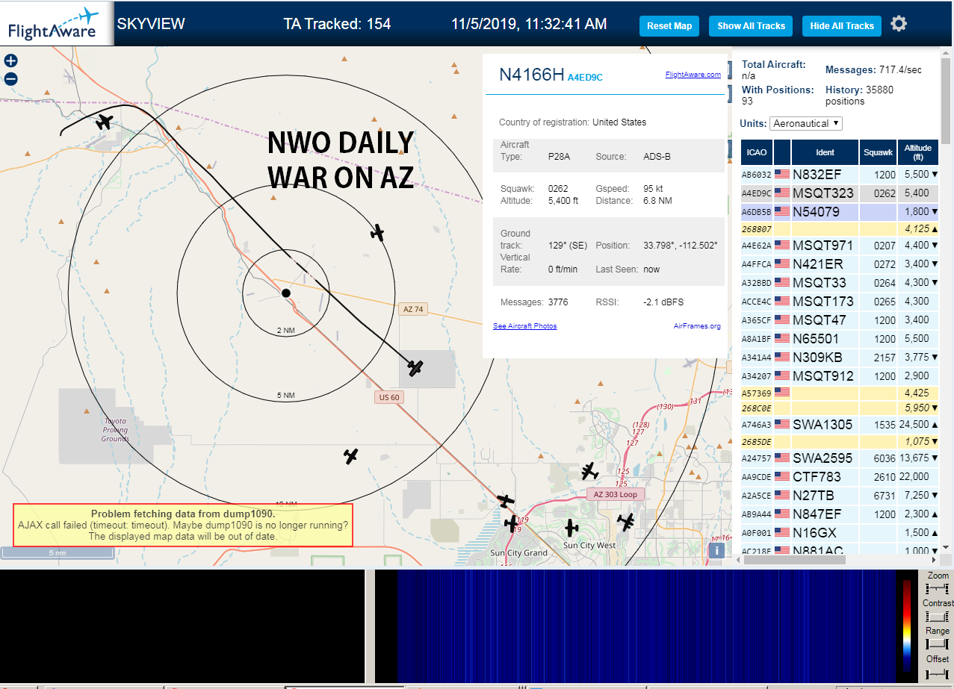Click the aircraft list scroll-up arrow
954x689 pixels.
(947, 54)
